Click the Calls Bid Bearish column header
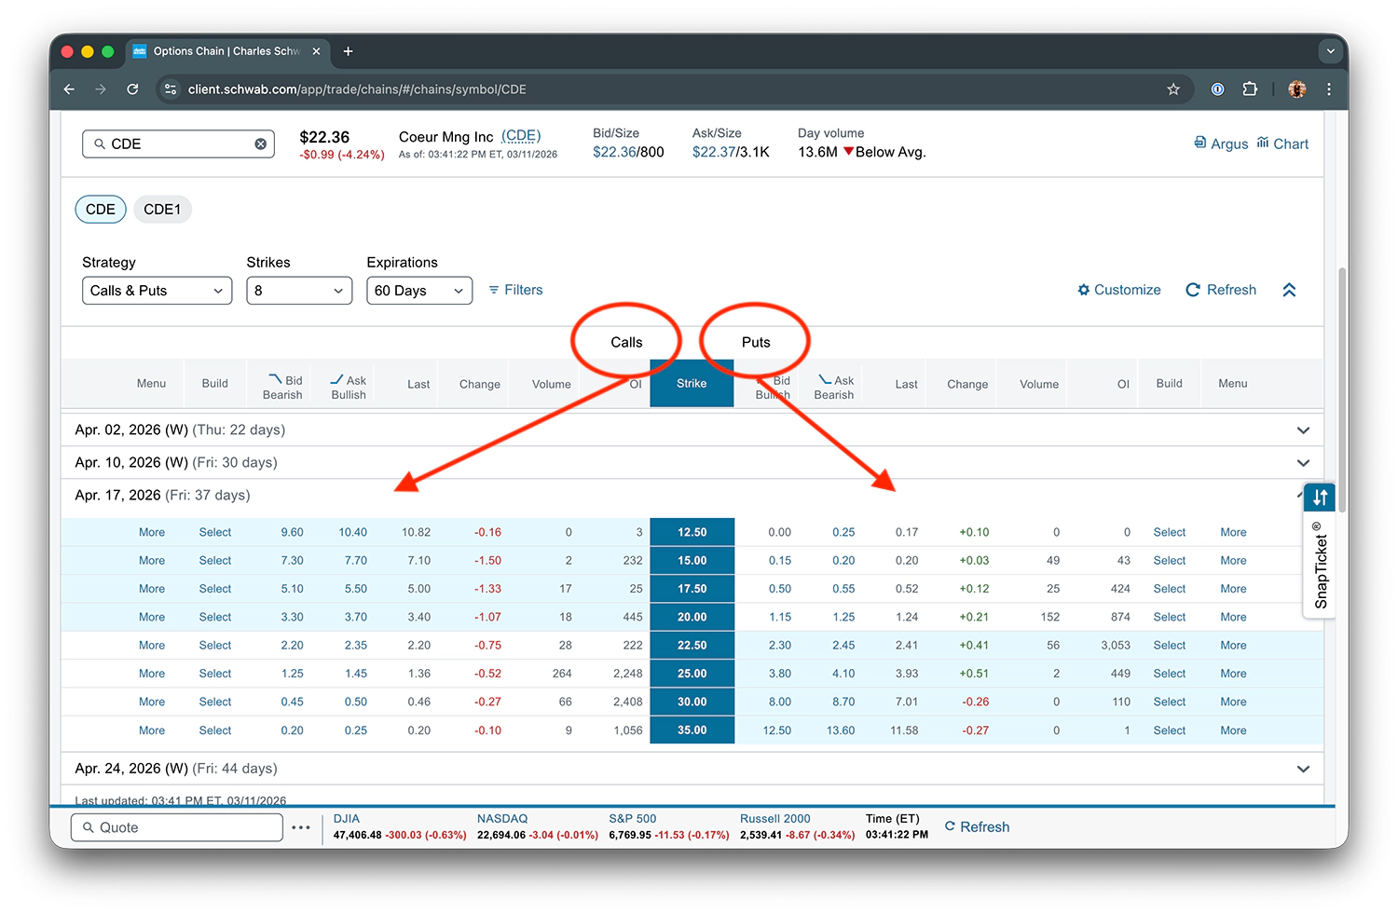 (x=282, y=387)
